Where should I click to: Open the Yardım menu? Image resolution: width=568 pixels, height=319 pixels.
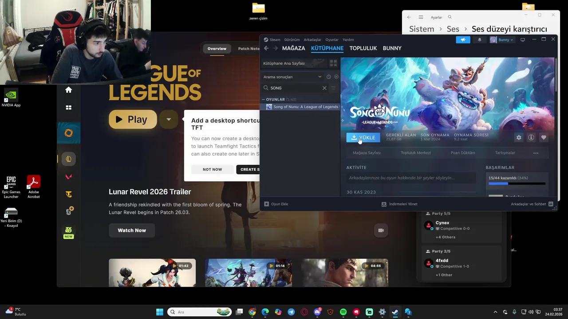(348, 40)
